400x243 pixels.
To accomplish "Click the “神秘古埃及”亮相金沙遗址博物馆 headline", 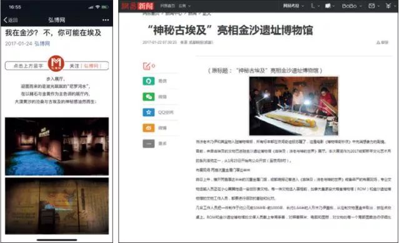I will [231, 31].
